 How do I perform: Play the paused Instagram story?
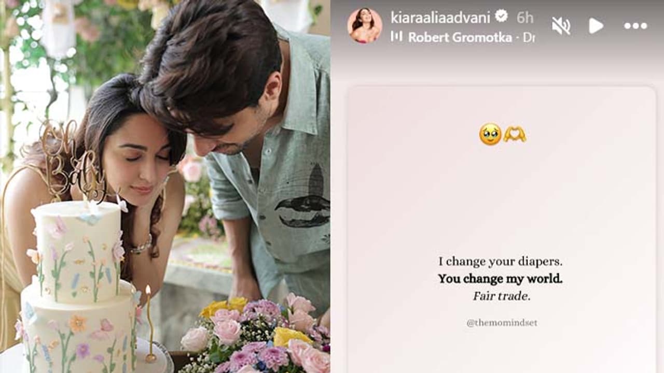coord(596,26)
